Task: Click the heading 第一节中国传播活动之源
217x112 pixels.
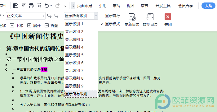Action: 35,59
